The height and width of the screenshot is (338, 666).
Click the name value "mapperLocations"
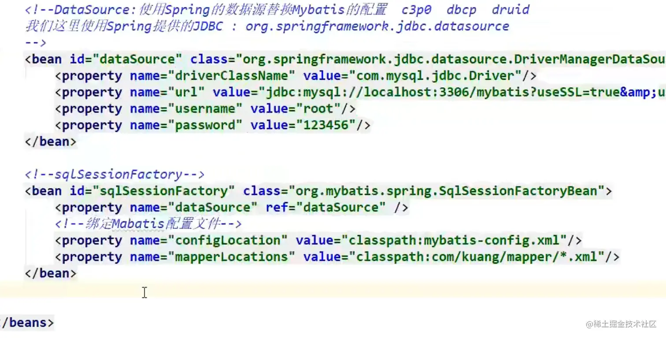tap(232, 257)
